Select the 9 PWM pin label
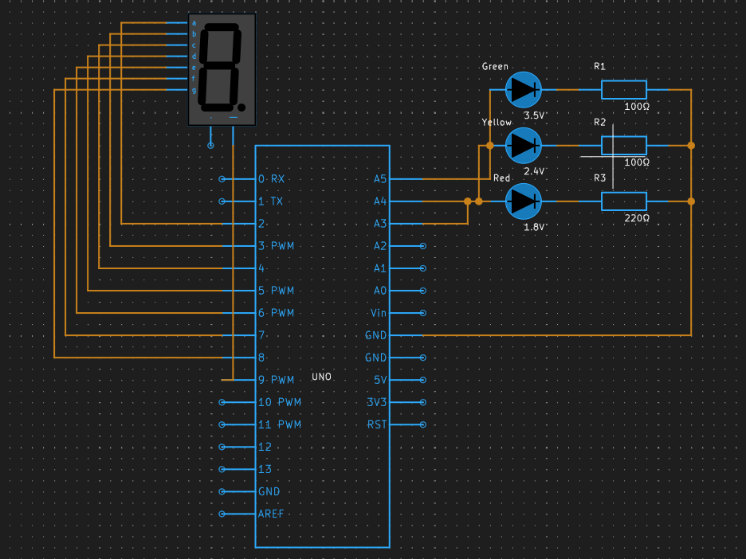The image size is (746, 559). click(x=275, y=380)
